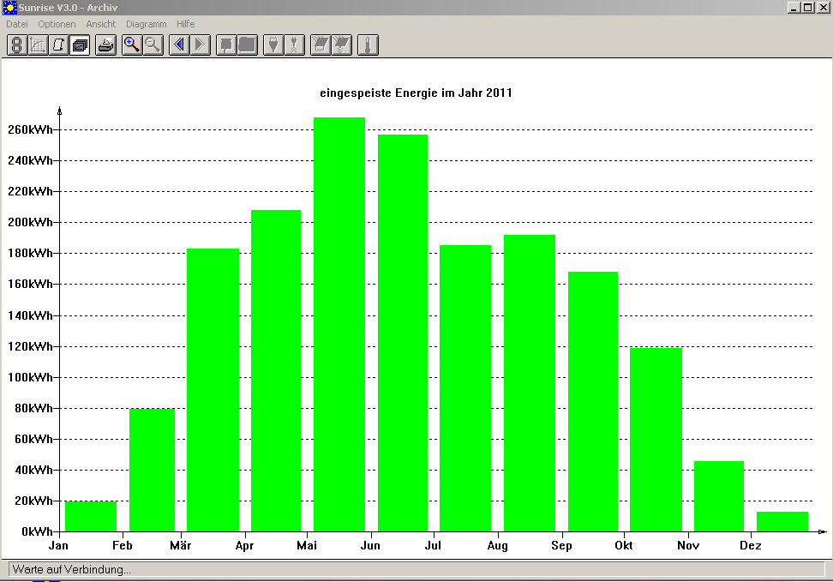833x582 pixels.
Task: Maximize the Sunrise window
Action: [807, 8]
